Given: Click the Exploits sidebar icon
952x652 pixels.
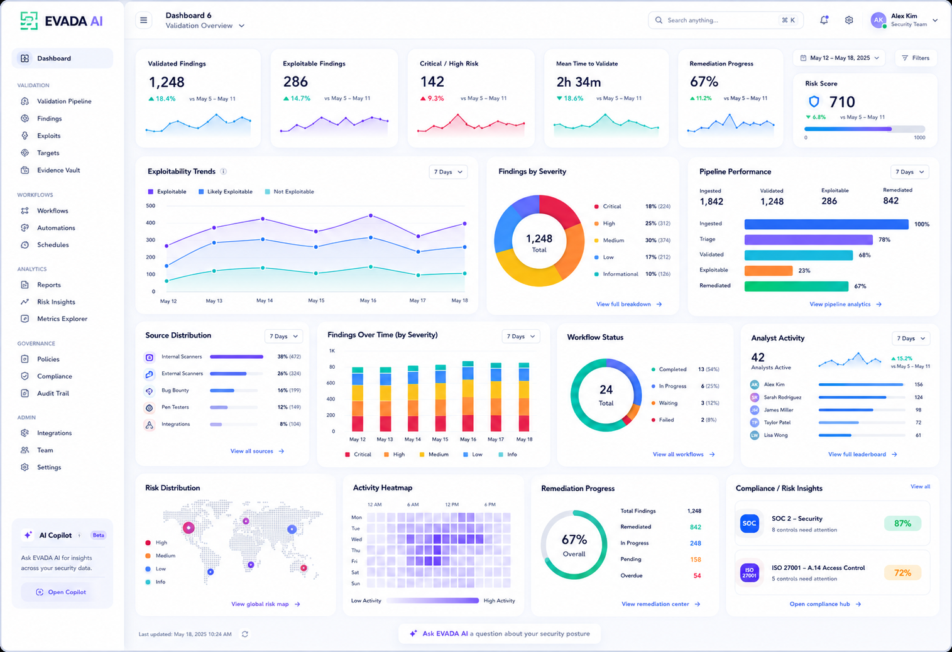Looking at the screenshot, I should coord(25,136).
